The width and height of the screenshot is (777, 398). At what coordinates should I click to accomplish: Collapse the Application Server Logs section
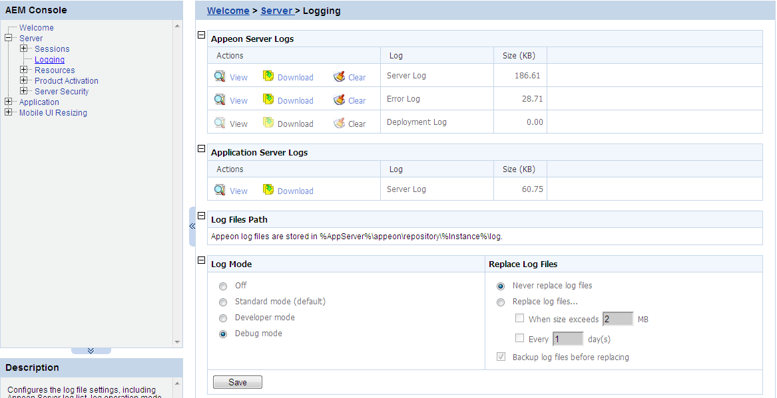point(201,148)
